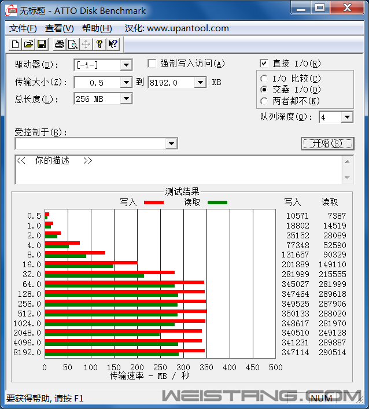Click the green 读取 legend swatch
Image resolution: width=369 pixels, height=409 pixels.
217,202
